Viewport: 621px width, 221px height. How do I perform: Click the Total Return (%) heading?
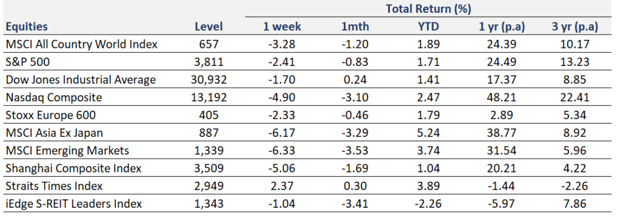[x=428, y=8]
